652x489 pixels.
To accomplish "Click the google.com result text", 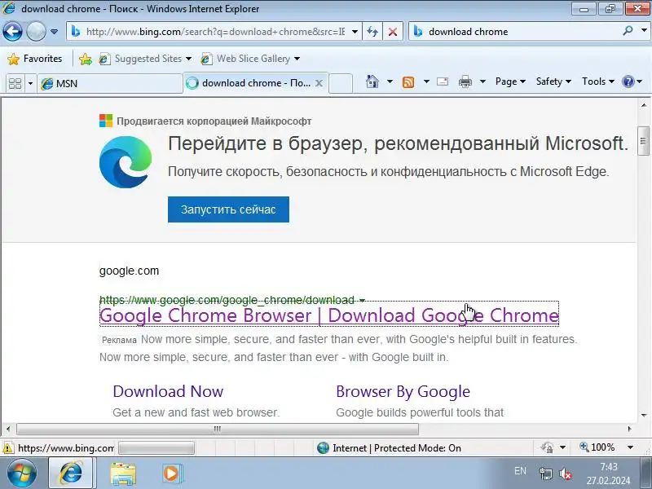I will [129, 271].
